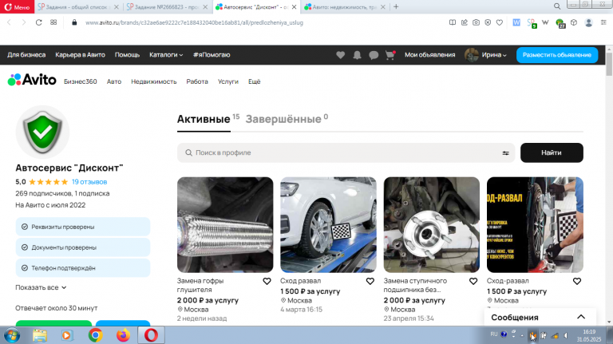Viewport: 613px width, 344px height.
Task: Open the Замена ступичного подшипника listing title
Action: point(415,286)
